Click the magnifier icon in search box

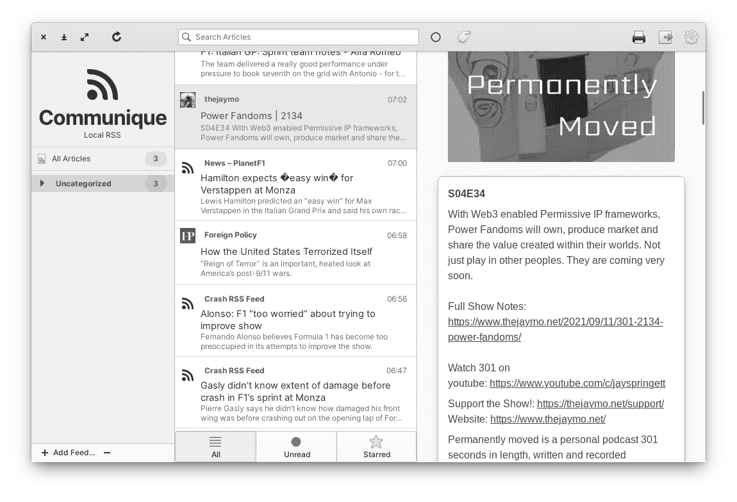186,37
